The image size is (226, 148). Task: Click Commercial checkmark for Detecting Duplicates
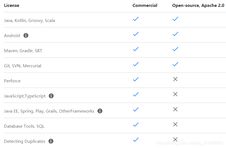point(136,140)
